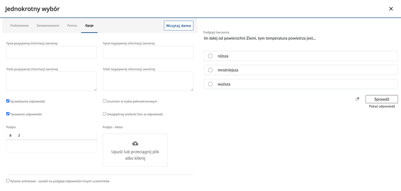Viewport: 401px width, 191px height.
Task: Switch to the Podstawowe tab
Action: tap(20, 25)
